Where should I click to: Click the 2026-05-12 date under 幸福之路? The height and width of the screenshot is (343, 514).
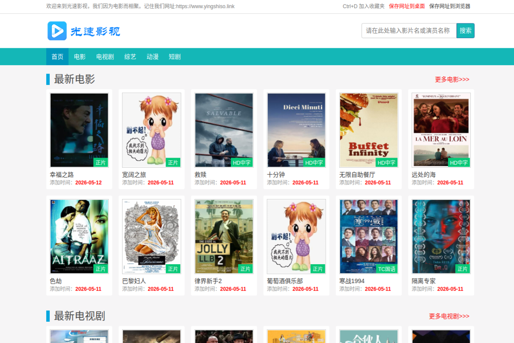click(88, 183)
